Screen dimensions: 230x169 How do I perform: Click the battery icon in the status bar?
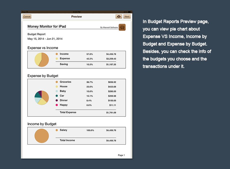pyautogui.click(x=129, y=12)
